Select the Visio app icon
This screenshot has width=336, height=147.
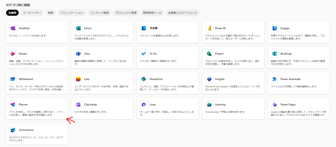(x=78, y=54)
